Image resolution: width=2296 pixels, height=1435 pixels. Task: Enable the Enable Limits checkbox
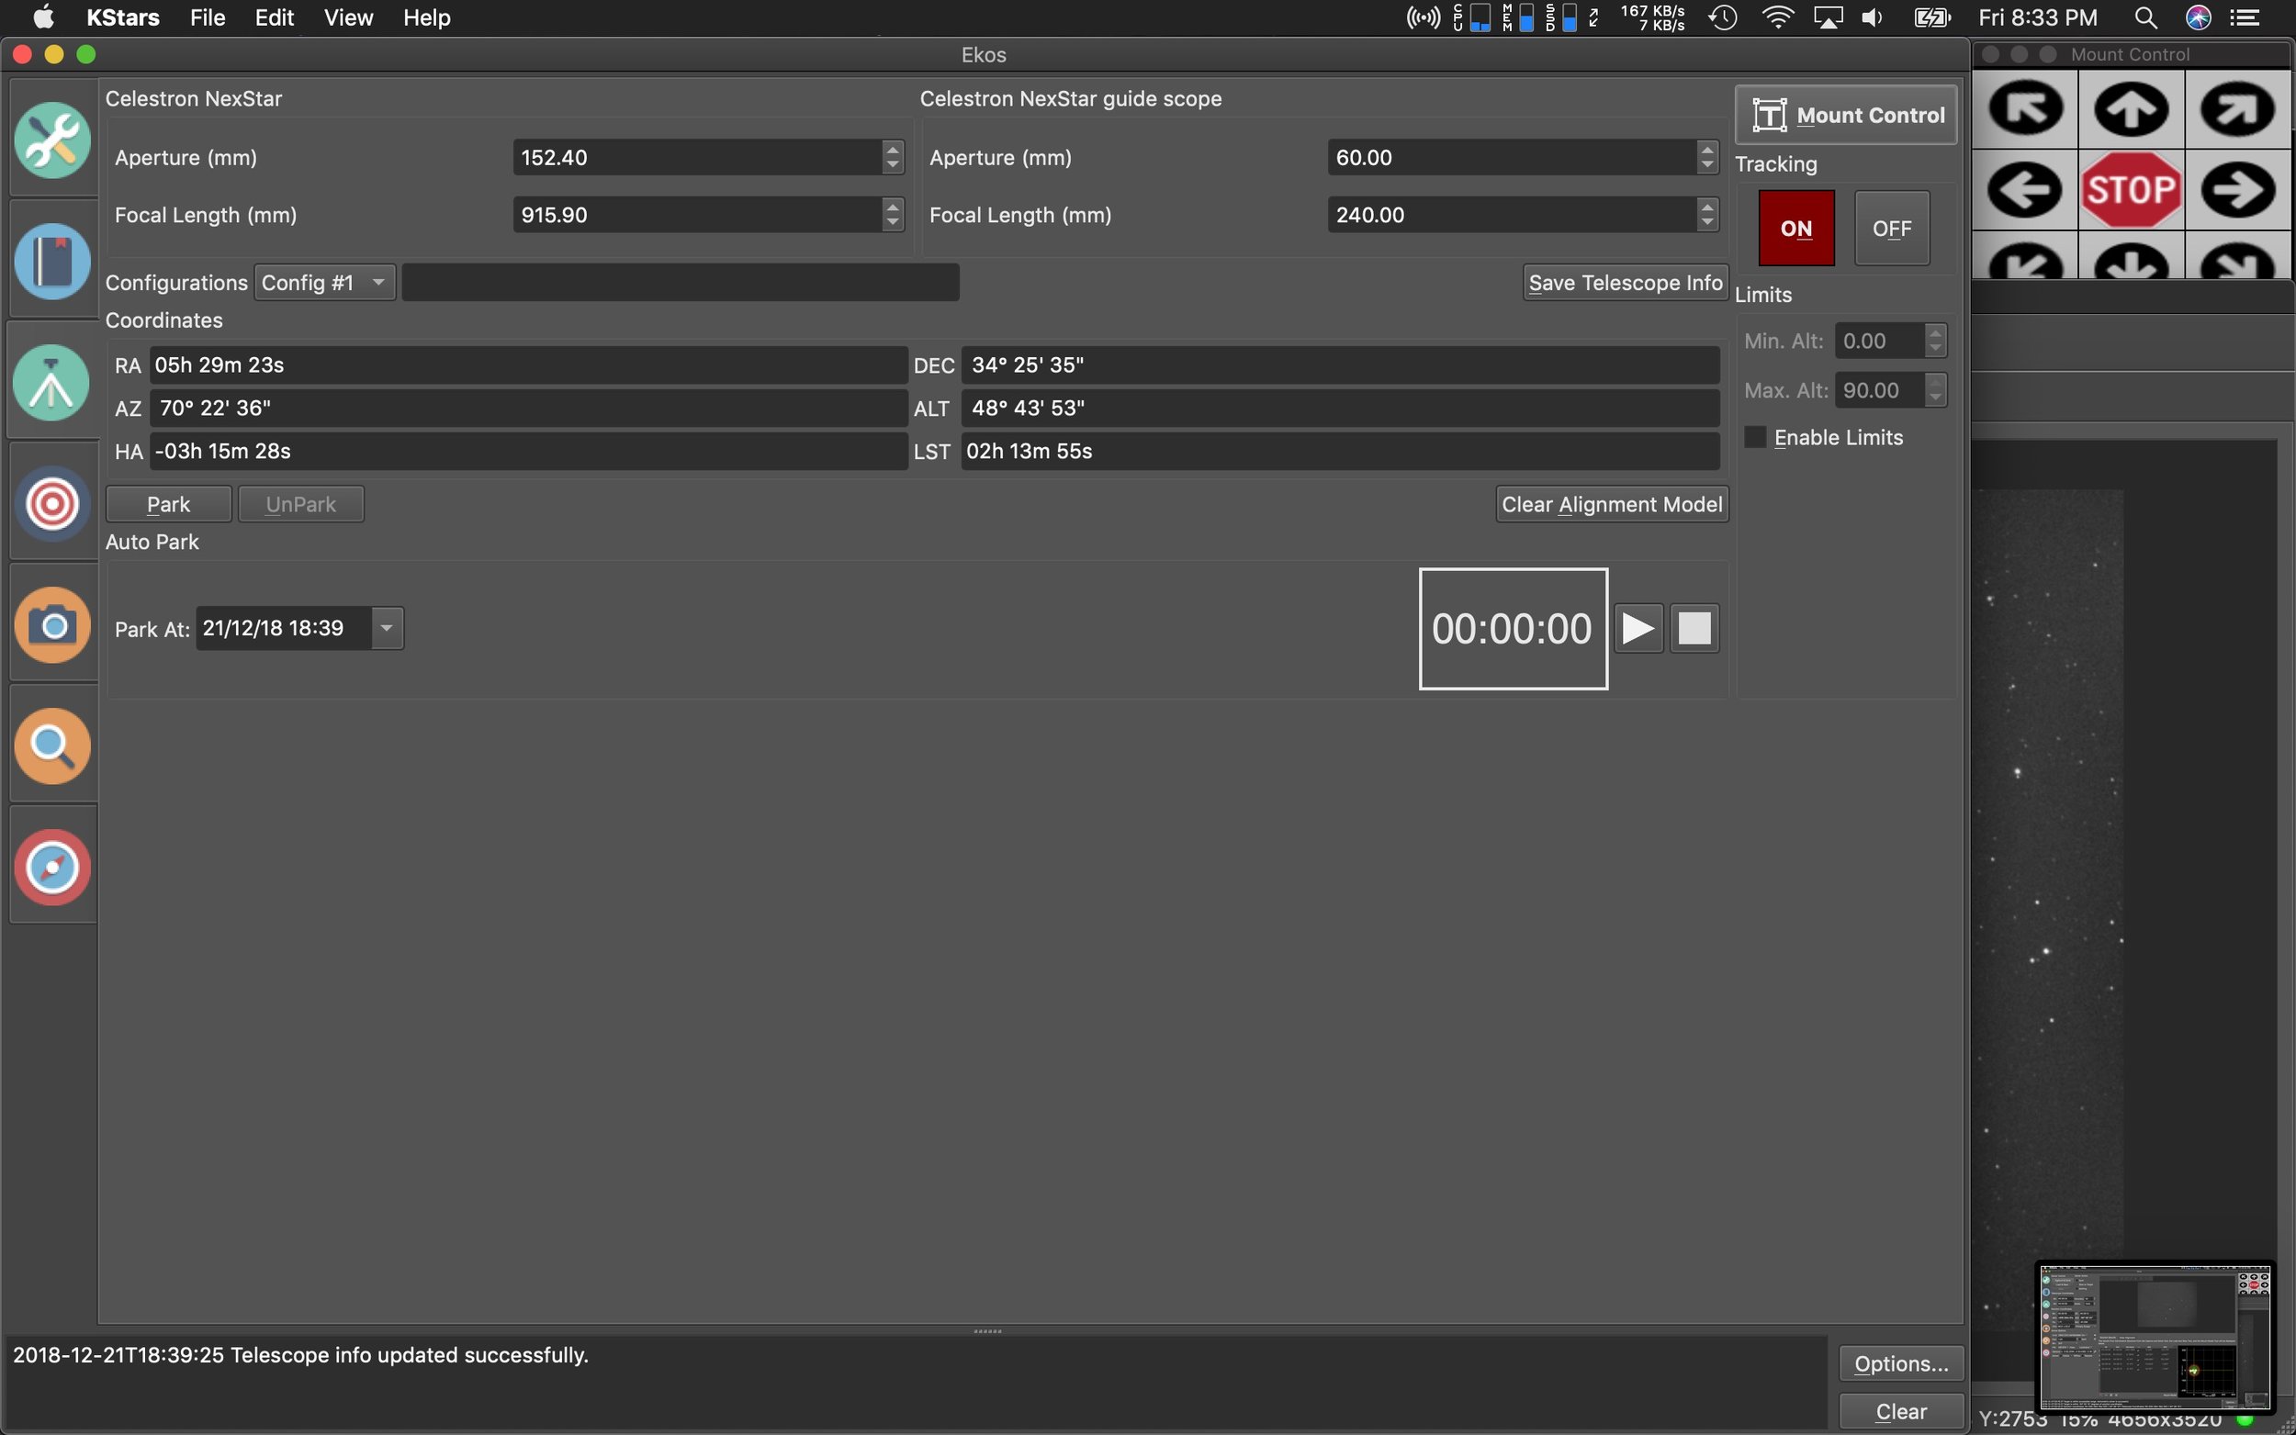[1755, 436]
